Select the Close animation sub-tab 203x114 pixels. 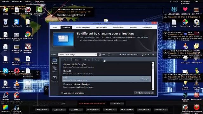(x=77, y=60)
